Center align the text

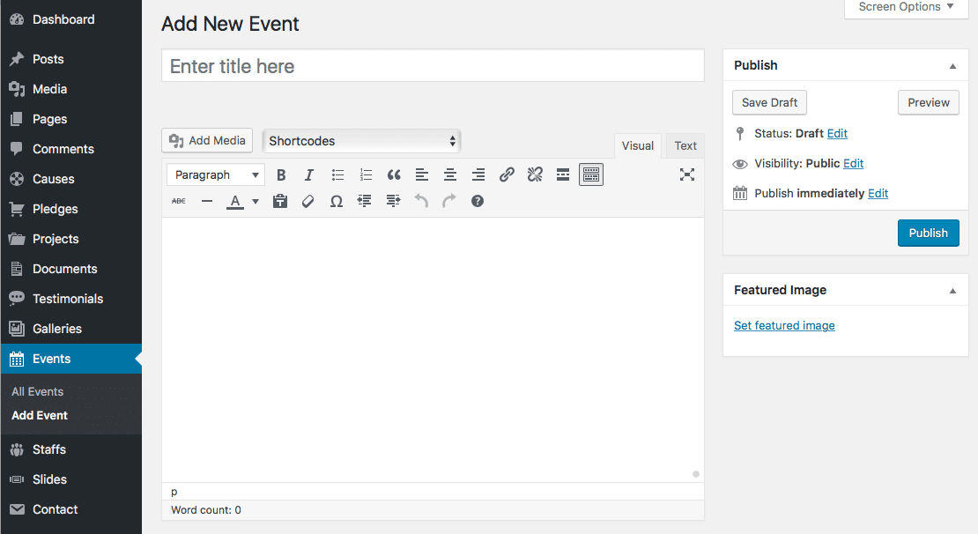pyautogui.click(x=449, y=175)
